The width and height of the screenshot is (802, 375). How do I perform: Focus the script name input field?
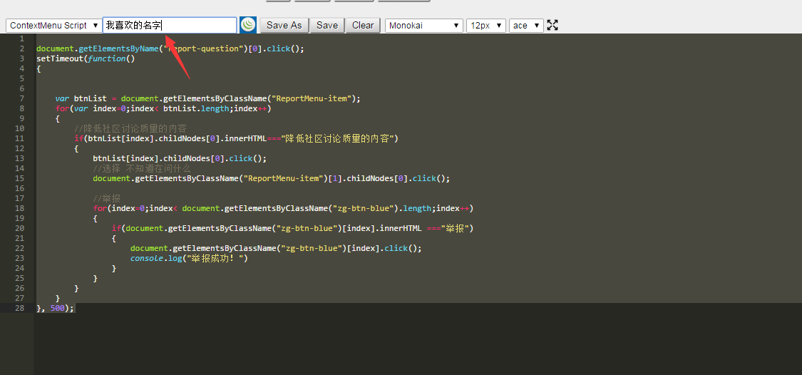(170, 25)
